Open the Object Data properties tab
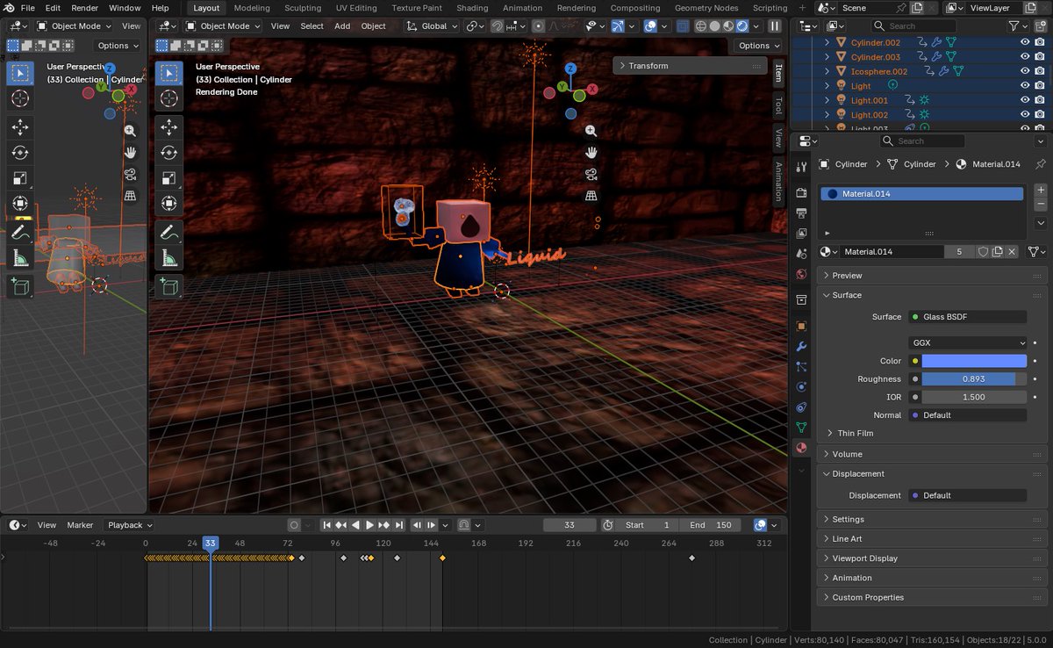1053x648 pixels. 801,428
